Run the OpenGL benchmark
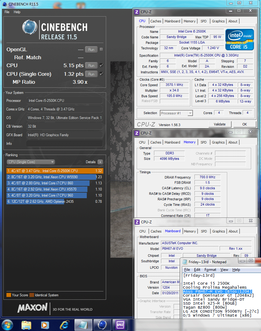This screenshot has height=331, width=261. 91,50
